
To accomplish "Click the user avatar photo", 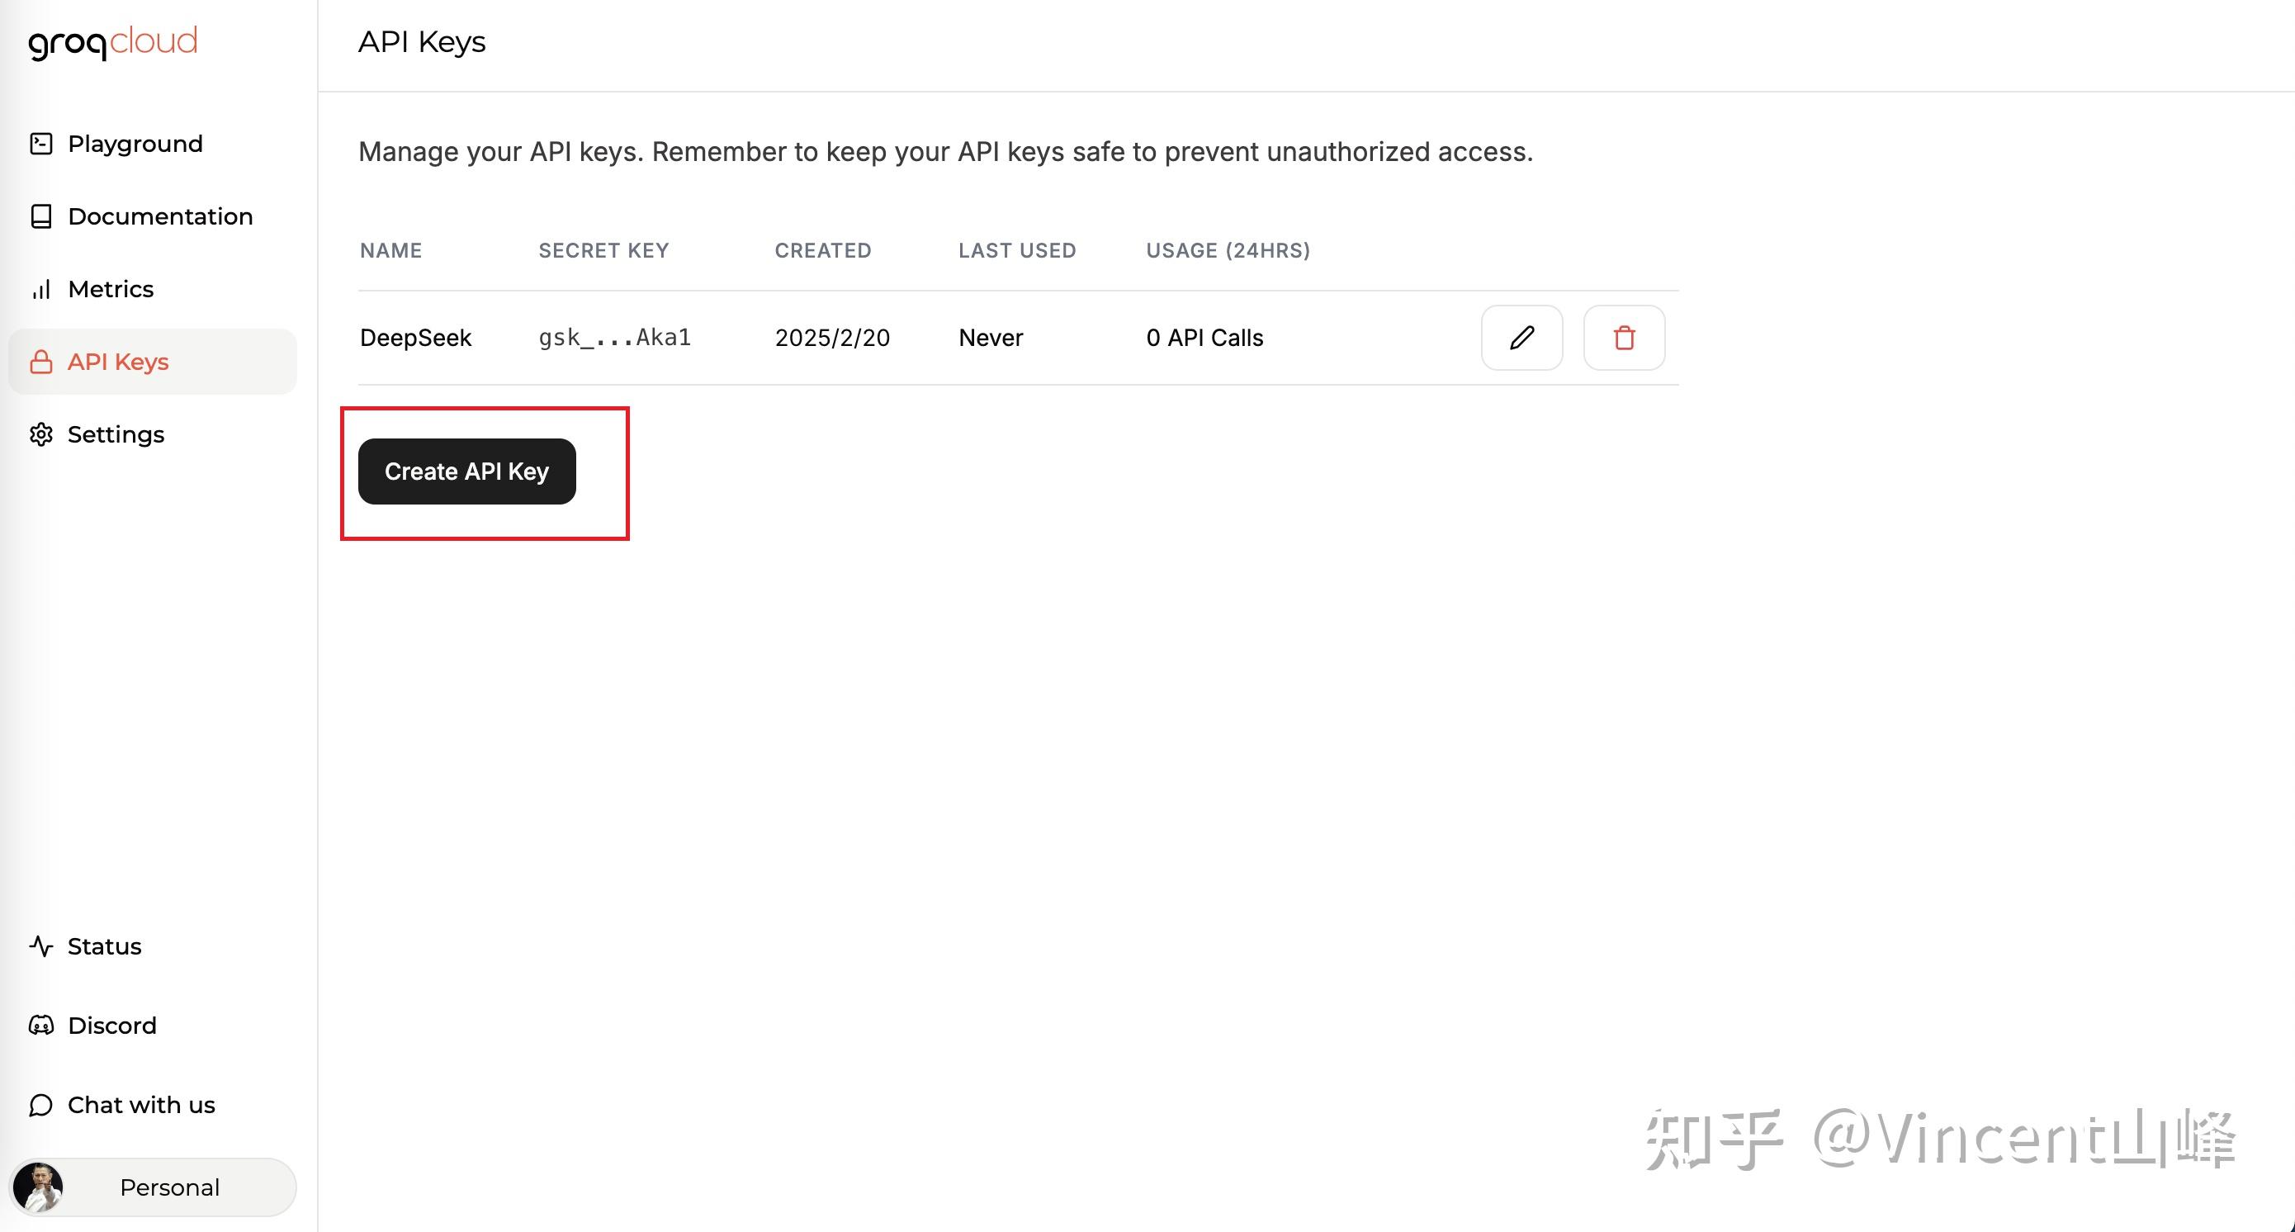I will (x=38, y=1187).
